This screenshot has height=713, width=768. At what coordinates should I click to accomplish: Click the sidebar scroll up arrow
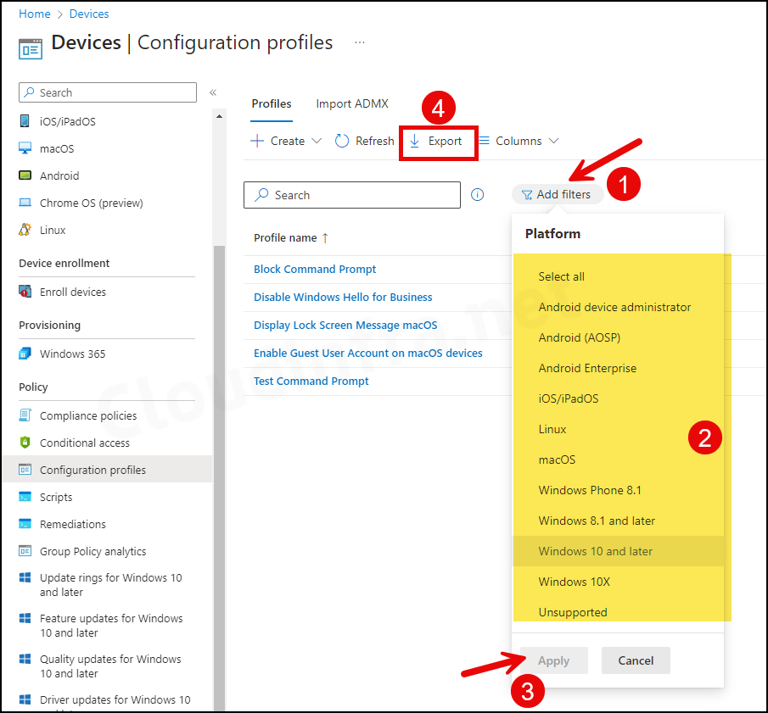click(x=220, y=116)
